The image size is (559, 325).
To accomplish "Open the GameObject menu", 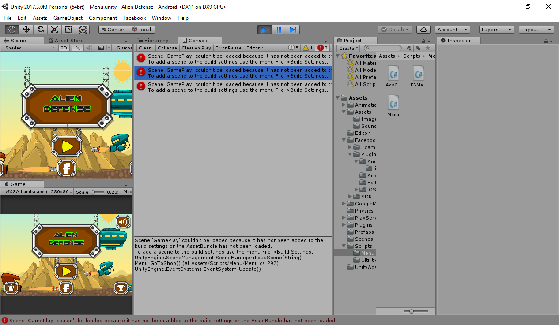I will (68, 18).
